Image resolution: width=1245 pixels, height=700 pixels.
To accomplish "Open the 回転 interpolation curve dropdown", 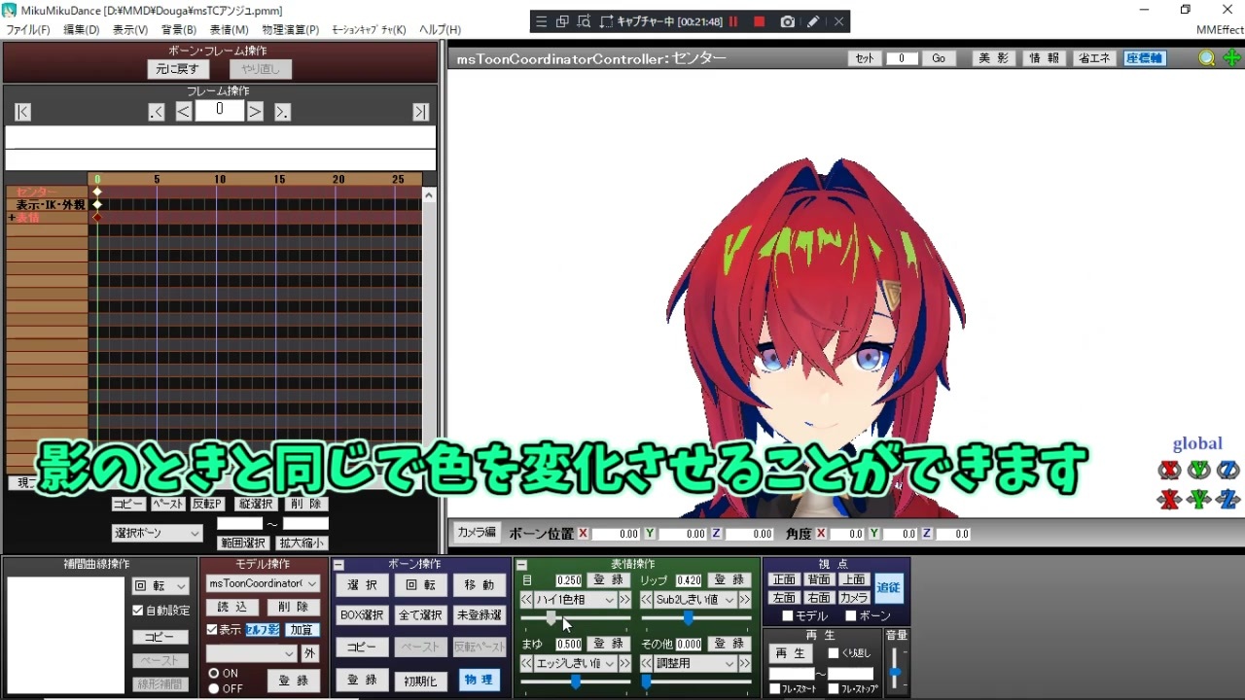I will pos(161,586).
